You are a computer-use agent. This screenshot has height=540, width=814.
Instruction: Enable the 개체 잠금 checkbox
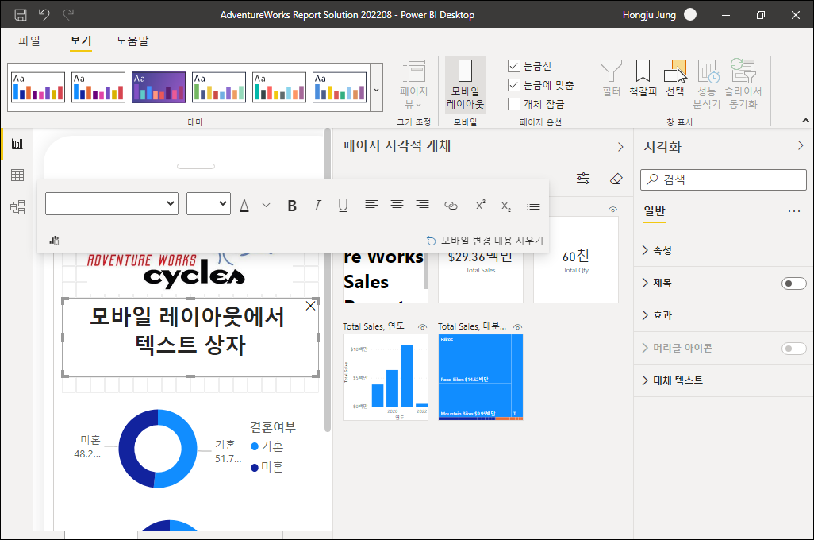tap(513, 104)
